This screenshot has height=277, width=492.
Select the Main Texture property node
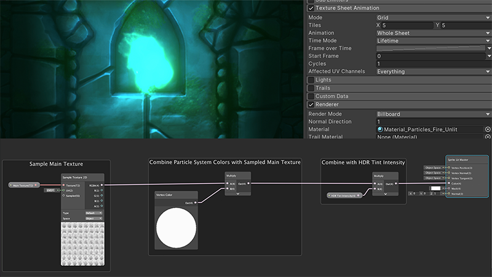click(25, 185)
